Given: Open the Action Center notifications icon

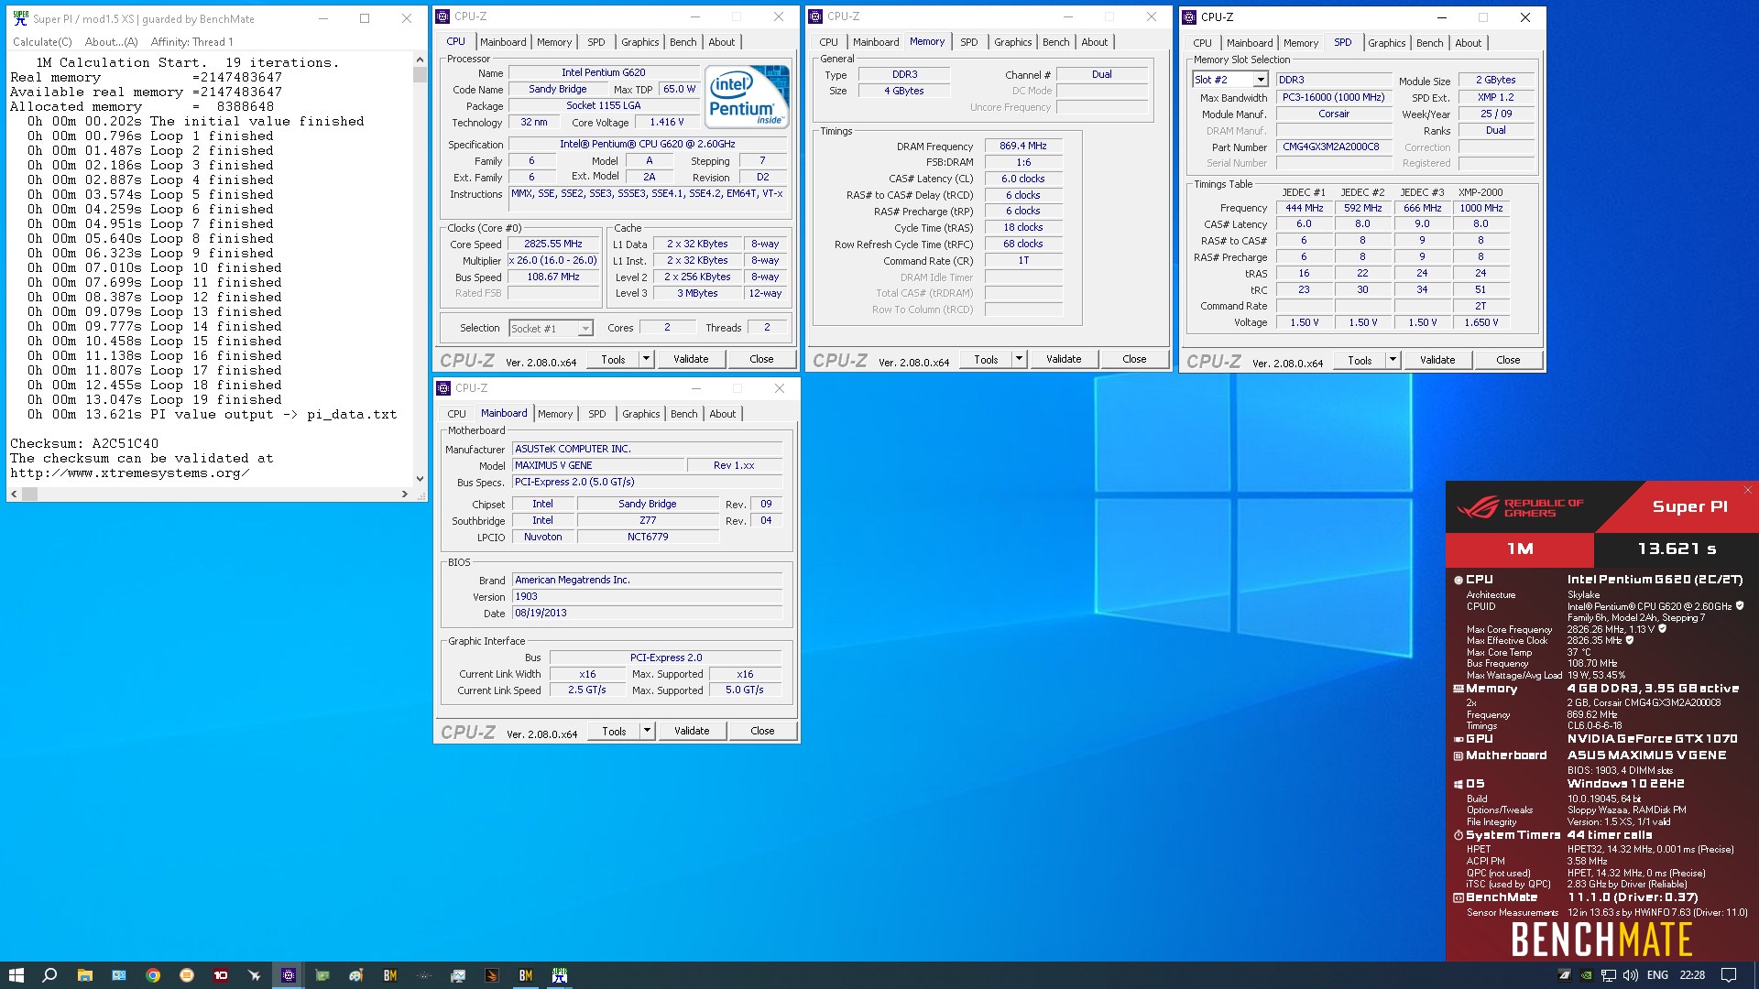Looking at the screenshot, I should point(1729,975).
